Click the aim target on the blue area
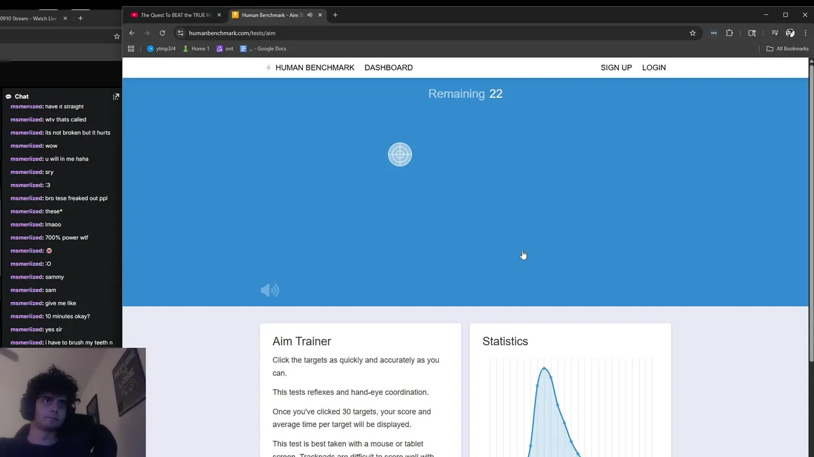 click(x=400, y=154)
